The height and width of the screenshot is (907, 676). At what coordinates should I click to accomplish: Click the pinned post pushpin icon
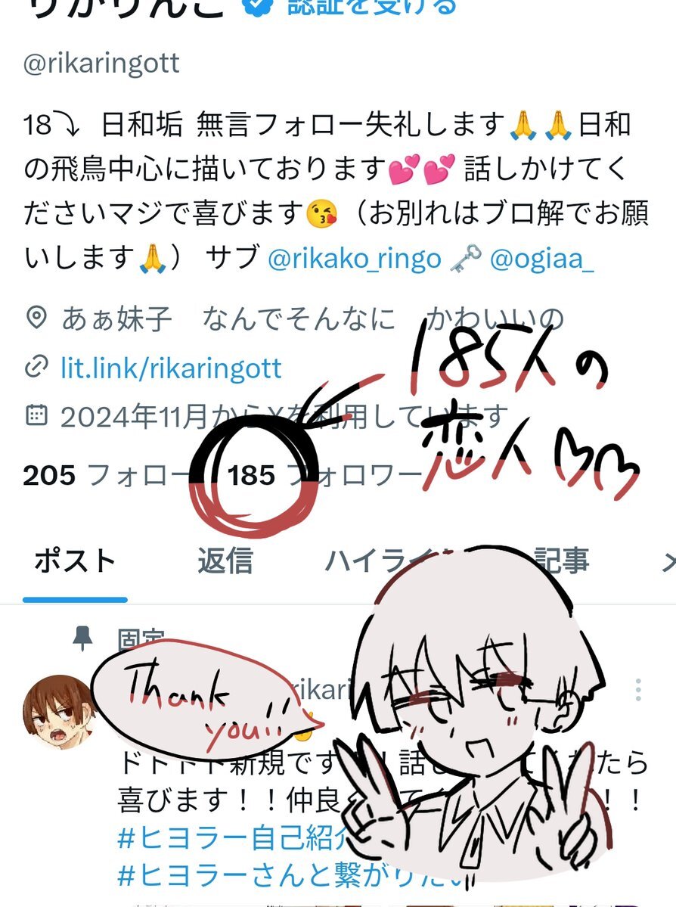(82, 638)
